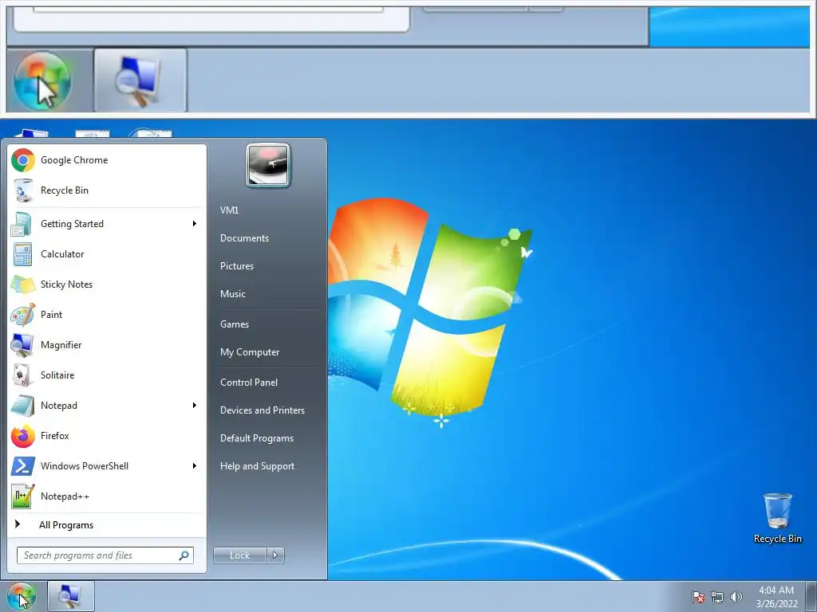Expand Getting Started submenu arrow
Image resolution: width=817 pixels, height=612 pixels.
[x=195, y=224]
